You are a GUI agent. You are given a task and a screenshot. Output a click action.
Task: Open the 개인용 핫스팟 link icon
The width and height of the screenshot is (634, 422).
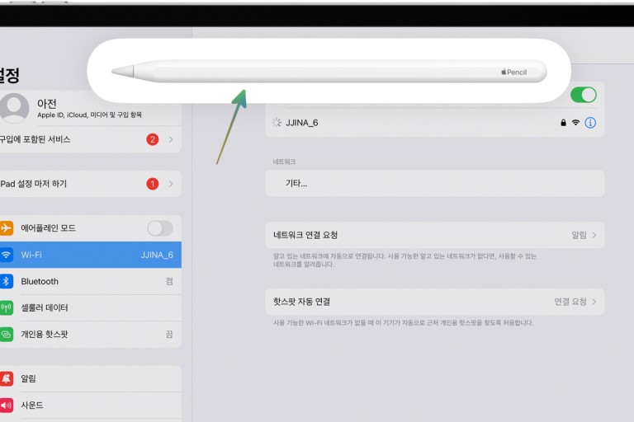point(6,335)
